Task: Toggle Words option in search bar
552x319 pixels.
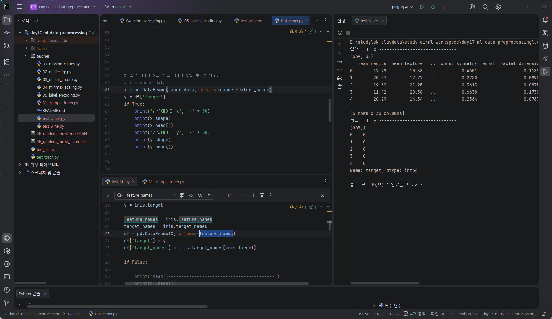Action: tap(200, 195)
